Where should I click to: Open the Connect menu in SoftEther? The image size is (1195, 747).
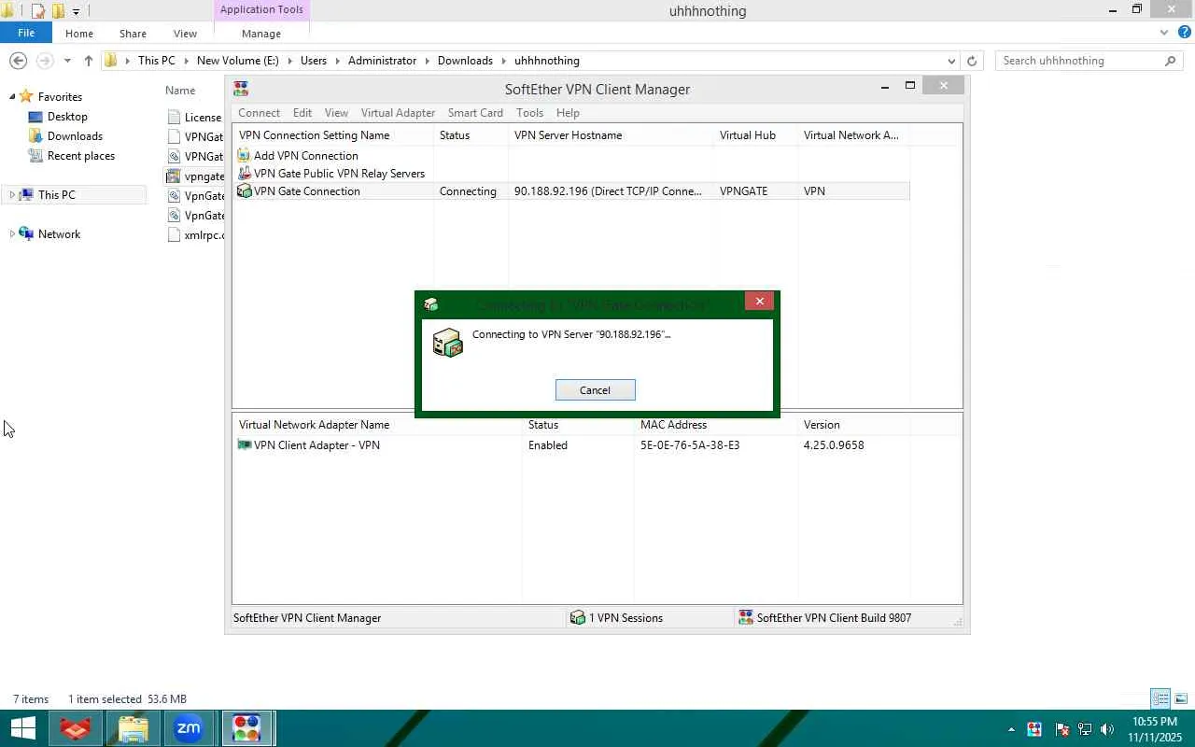pyautogui.click(x=259, y=113)
